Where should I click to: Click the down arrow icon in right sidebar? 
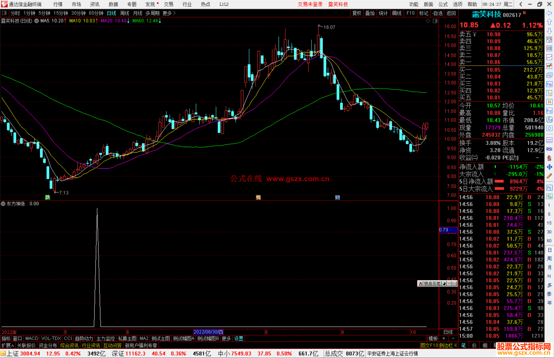coord(549,31)
